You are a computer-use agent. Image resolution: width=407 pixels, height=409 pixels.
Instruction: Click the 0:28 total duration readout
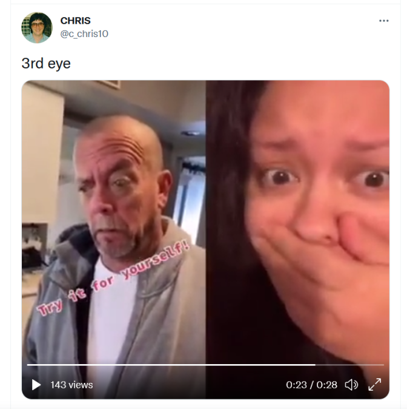(327, 385)
